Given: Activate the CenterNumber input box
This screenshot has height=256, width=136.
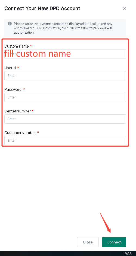Looking at the screenshot, I should coord(65,119).
